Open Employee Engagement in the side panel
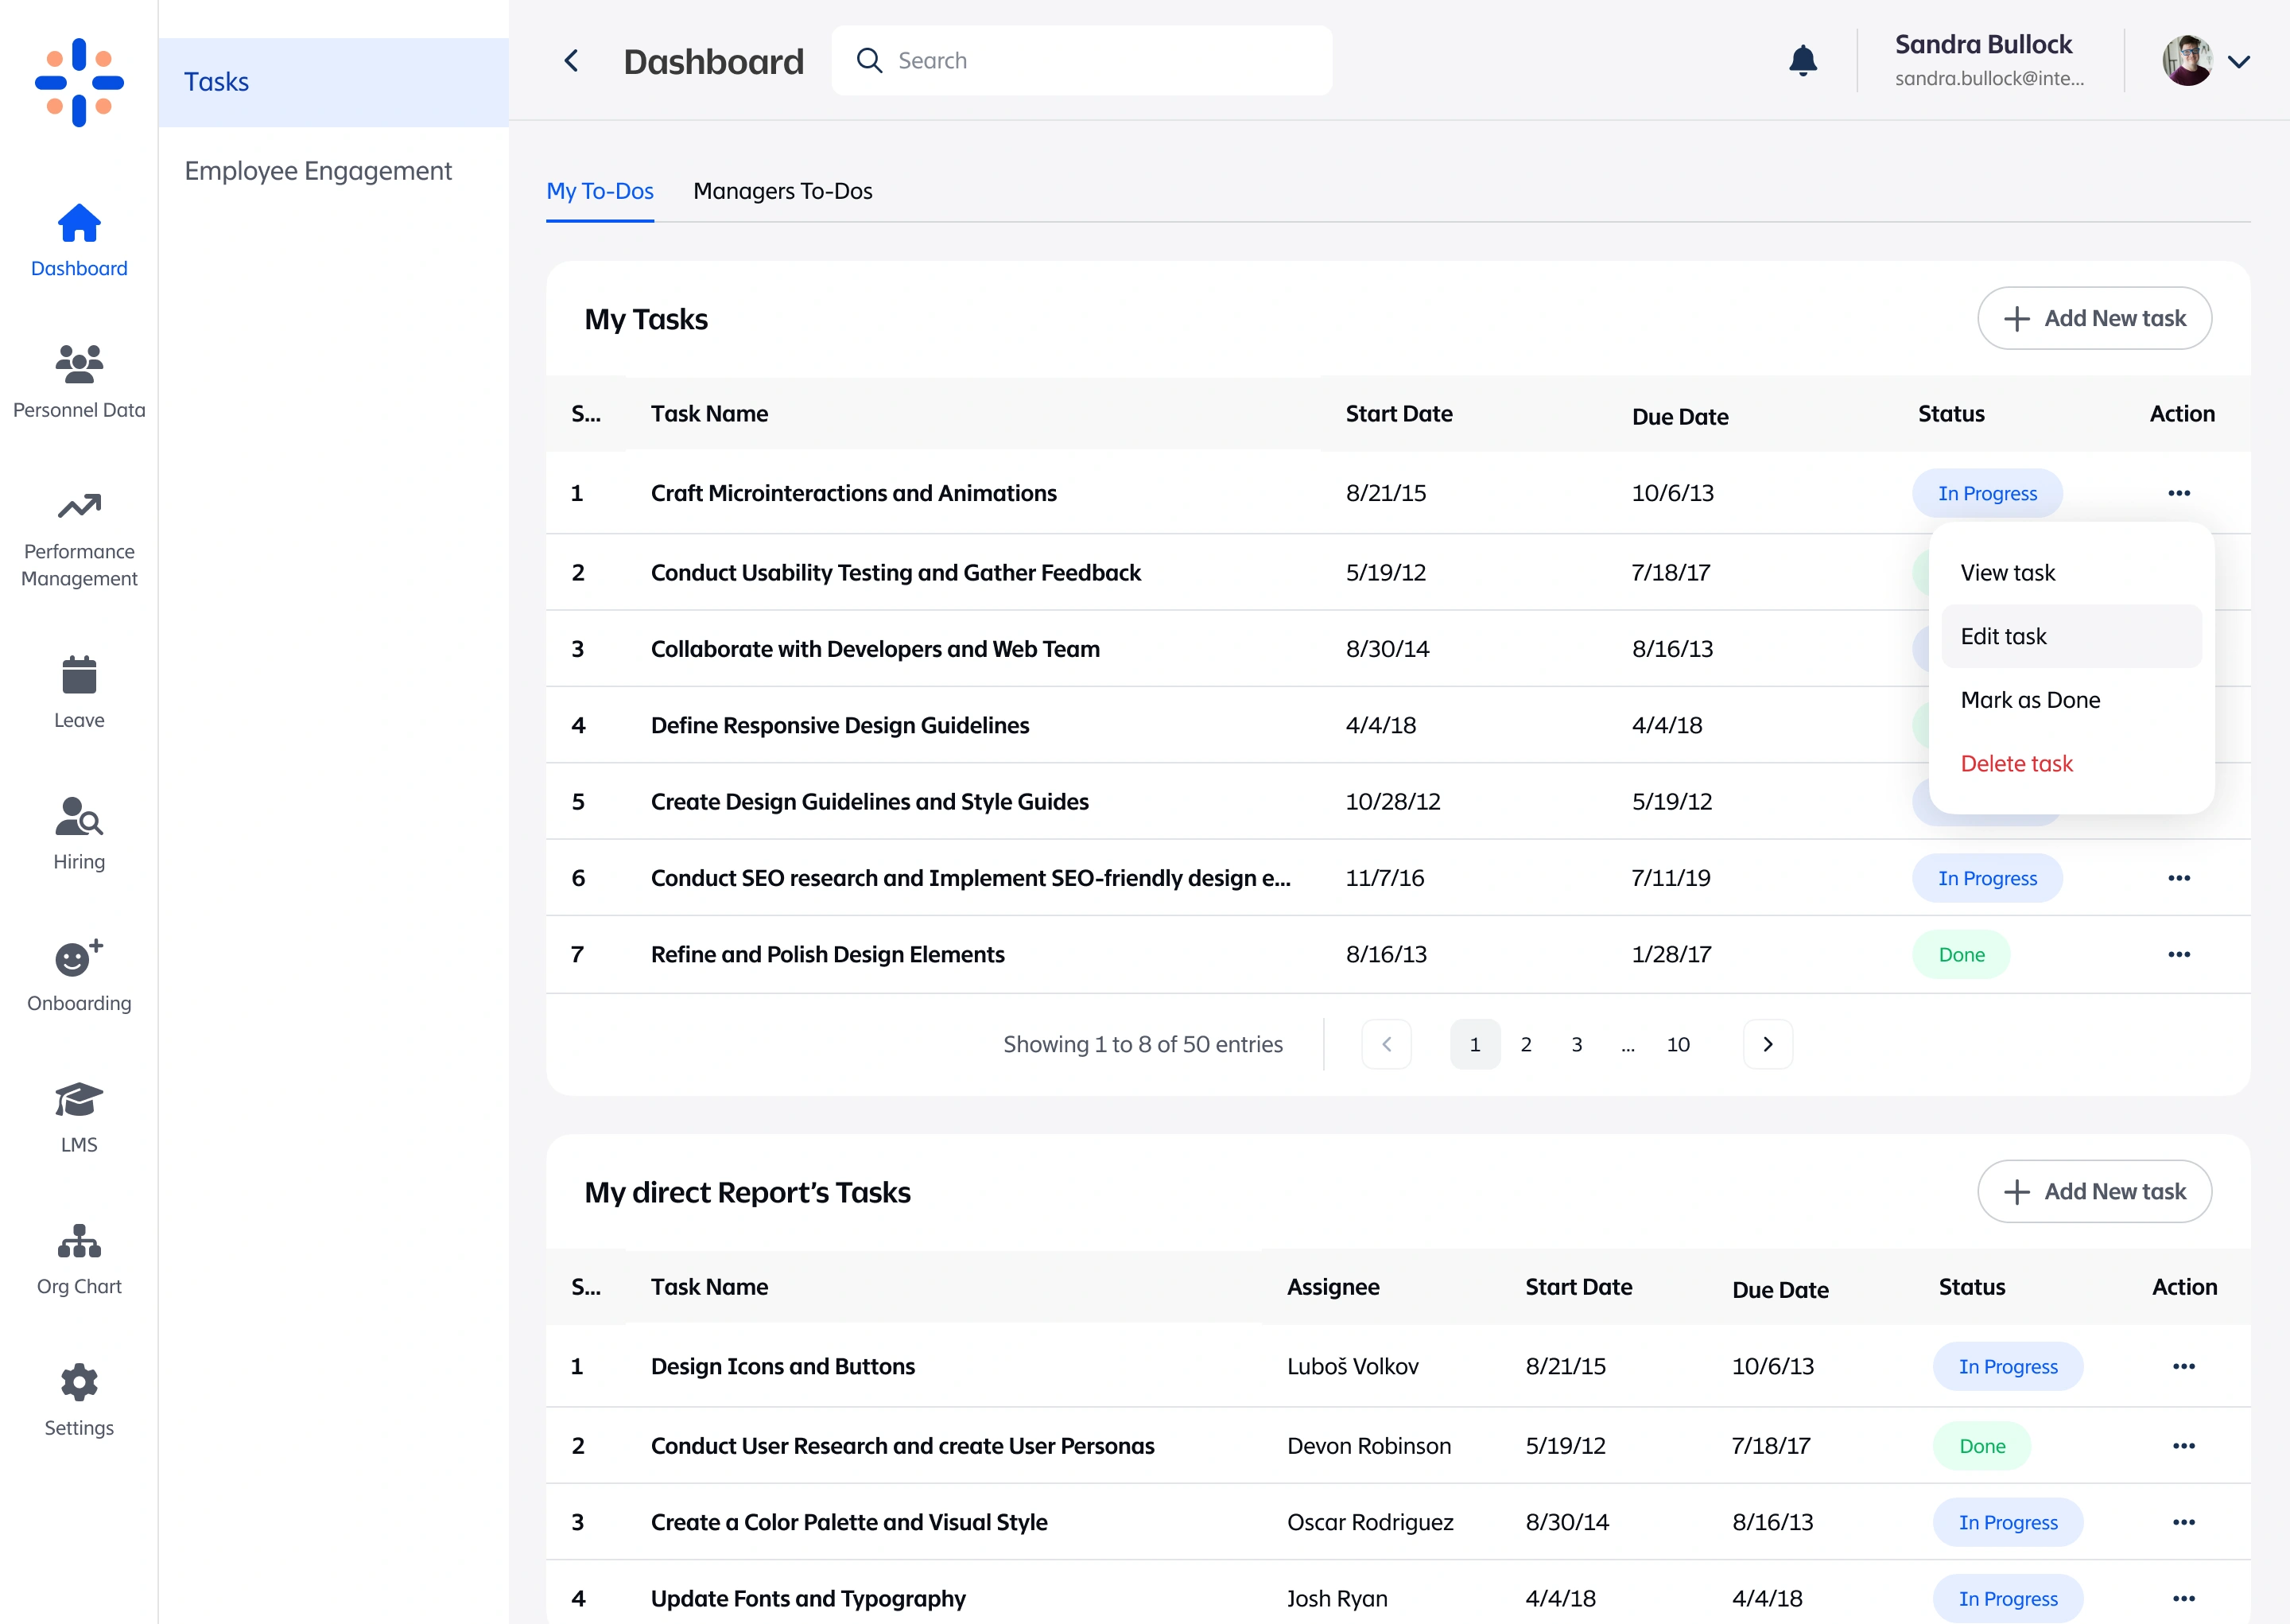Image resolution: width=2290 pixels, height=1624 pixels. click(318, 171)
